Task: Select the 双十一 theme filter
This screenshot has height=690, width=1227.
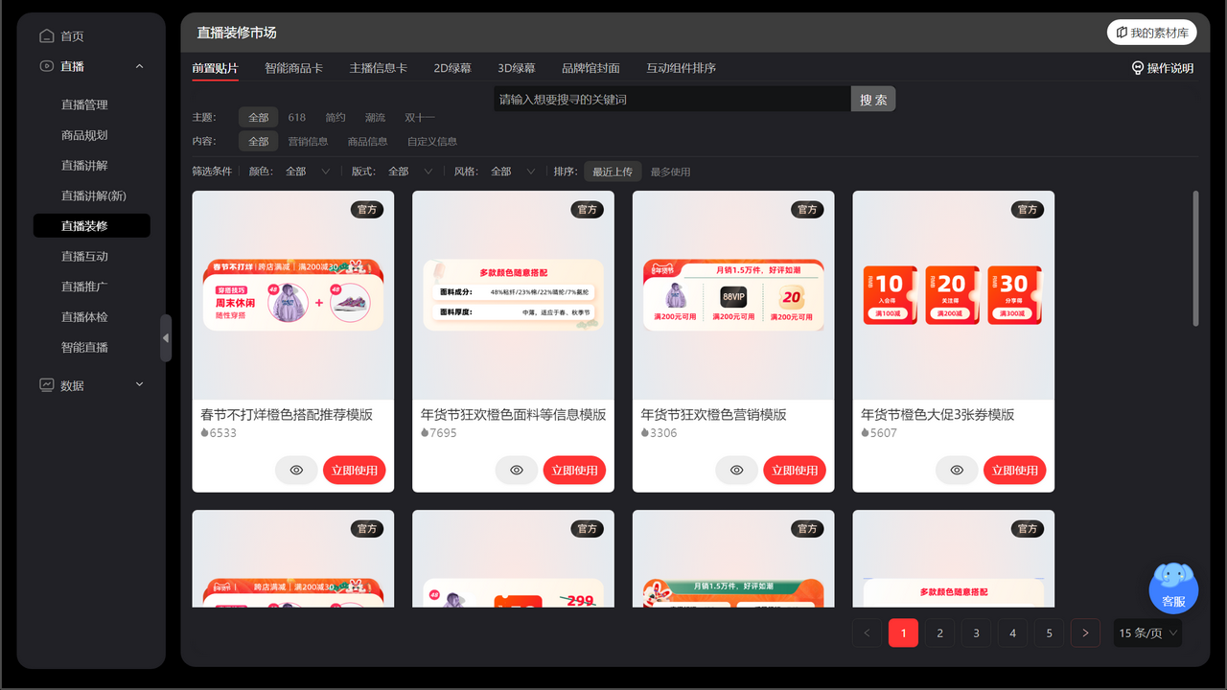Action: click(419, 117)
